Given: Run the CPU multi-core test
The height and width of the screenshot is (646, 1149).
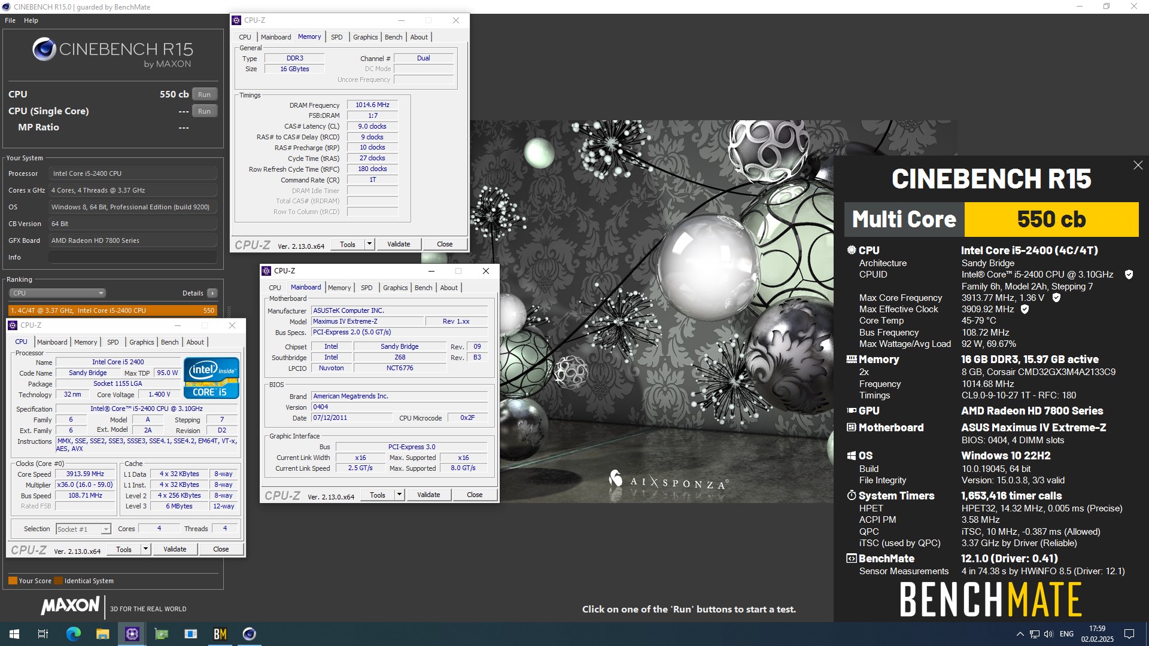Looking at the screenshot, I should tap(204, 95).
